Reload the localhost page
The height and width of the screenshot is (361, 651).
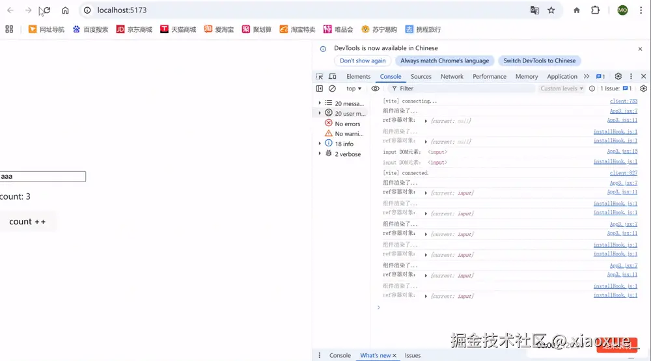(46, 10)
